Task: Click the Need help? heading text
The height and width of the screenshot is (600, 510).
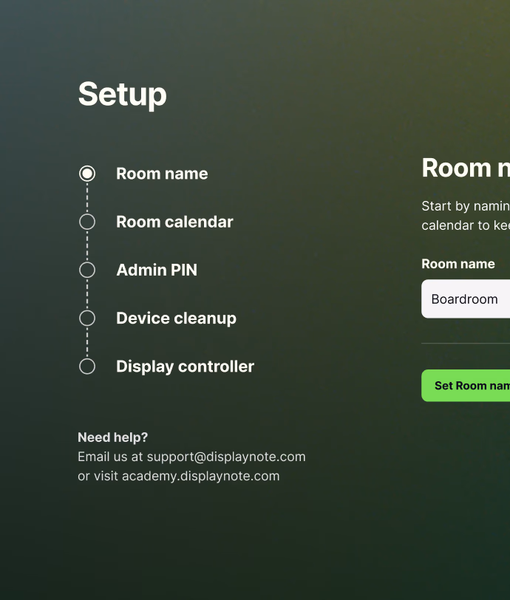Action: click(x=112, y=437)
